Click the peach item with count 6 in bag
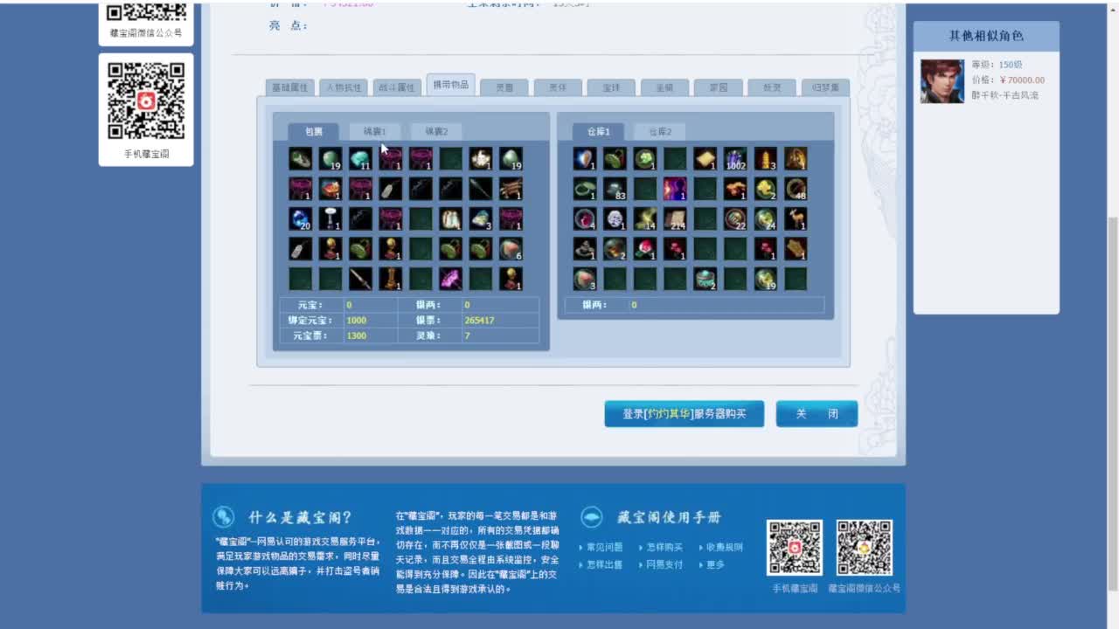Image resolution: width=1119 pixels, height=629 pixels. point(511,249)
